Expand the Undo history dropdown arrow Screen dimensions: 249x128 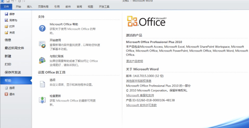[x=16, y=1]
